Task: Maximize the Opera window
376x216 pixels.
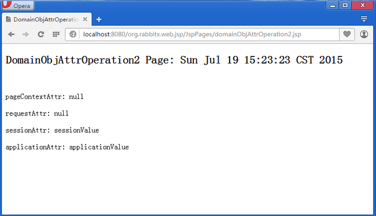Action: tap(345, 6)
